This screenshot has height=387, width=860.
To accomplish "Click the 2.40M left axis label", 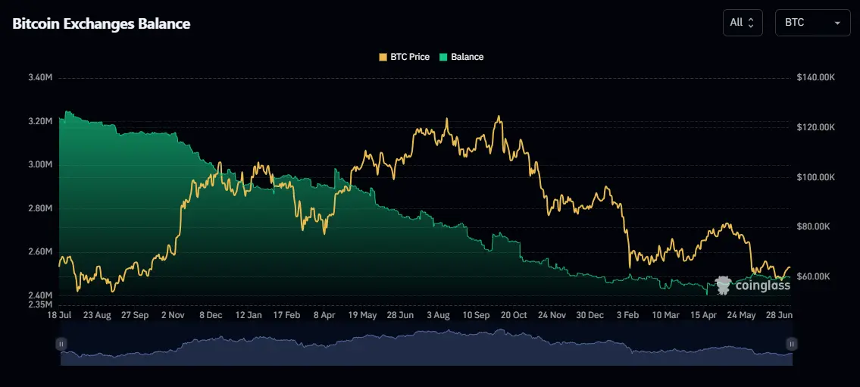I will (40, 296).
